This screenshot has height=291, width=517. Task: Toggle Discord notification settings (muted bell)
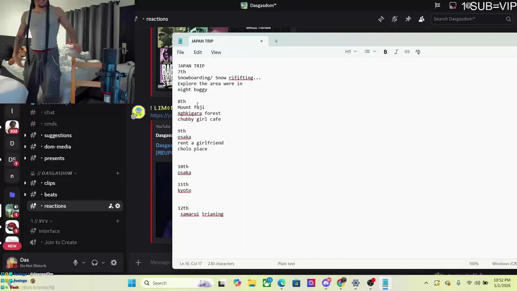point(395,19)
